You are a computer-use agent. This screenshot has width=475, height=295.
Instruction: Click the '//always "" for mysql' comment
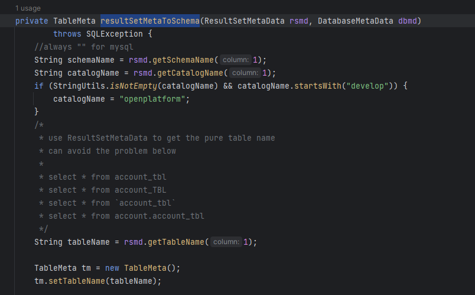click(x=84, y=47)
